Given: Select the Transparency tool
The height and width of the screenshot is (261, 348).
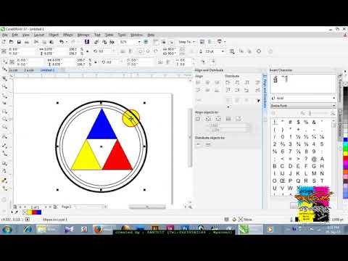Looking at the screenshot, I should coord(4,171).
